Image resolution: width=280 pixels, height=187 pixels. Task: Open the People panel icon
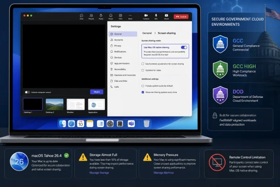click(91, 17)
